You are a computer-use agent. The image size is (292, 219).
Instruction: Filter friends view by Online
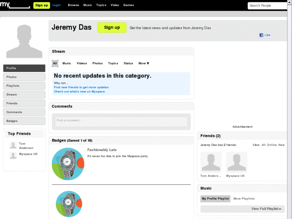[272, 145]
